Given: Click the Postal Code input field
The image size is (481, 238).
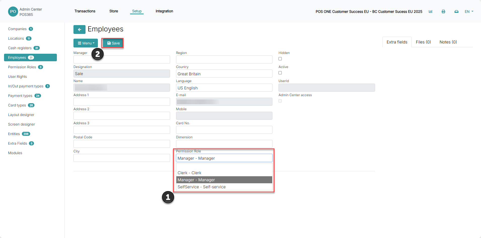Looking at the screenshot, I should click(122, 144).
